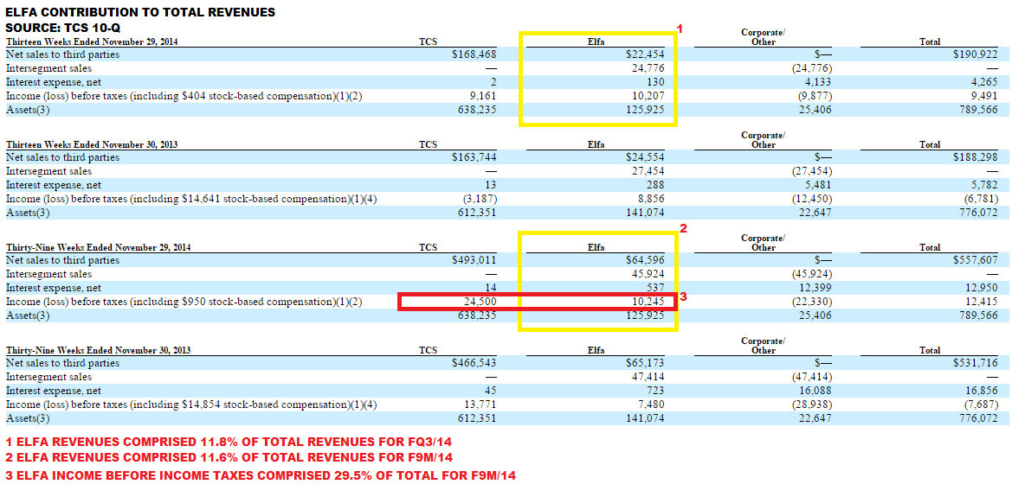Click TCS income before taxes 9,161
Image resolution: width=1025 pixels, height=497 pixels.
[x=484, y=96]
